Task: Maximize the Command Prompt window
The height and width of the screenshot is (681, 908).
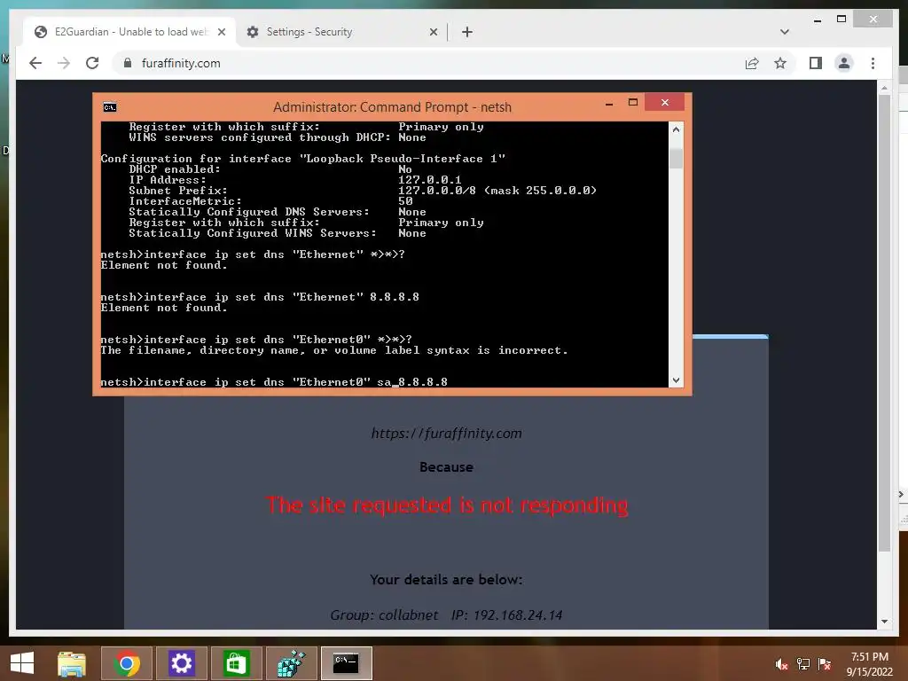Action: click(633, 103)
